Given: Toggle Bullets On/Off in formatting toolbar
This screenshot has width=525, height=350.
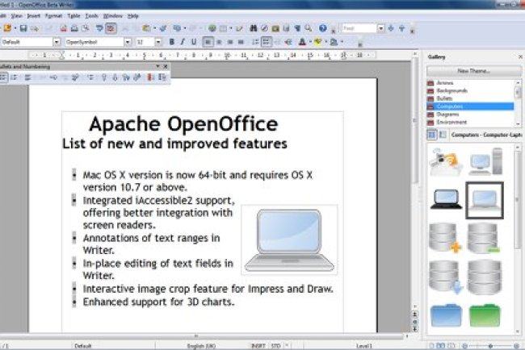Looking at the screenshot, I should tap(267, 42).
